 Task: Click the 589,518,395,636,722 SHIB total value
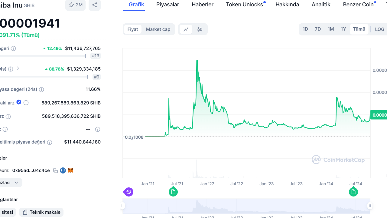click(71, 116)
